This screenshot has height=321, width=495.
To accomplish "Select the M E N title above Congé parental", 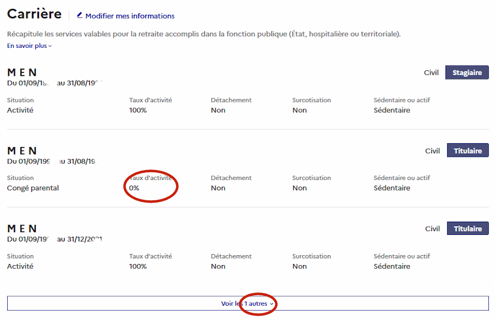I will click(x=22, y=150).
